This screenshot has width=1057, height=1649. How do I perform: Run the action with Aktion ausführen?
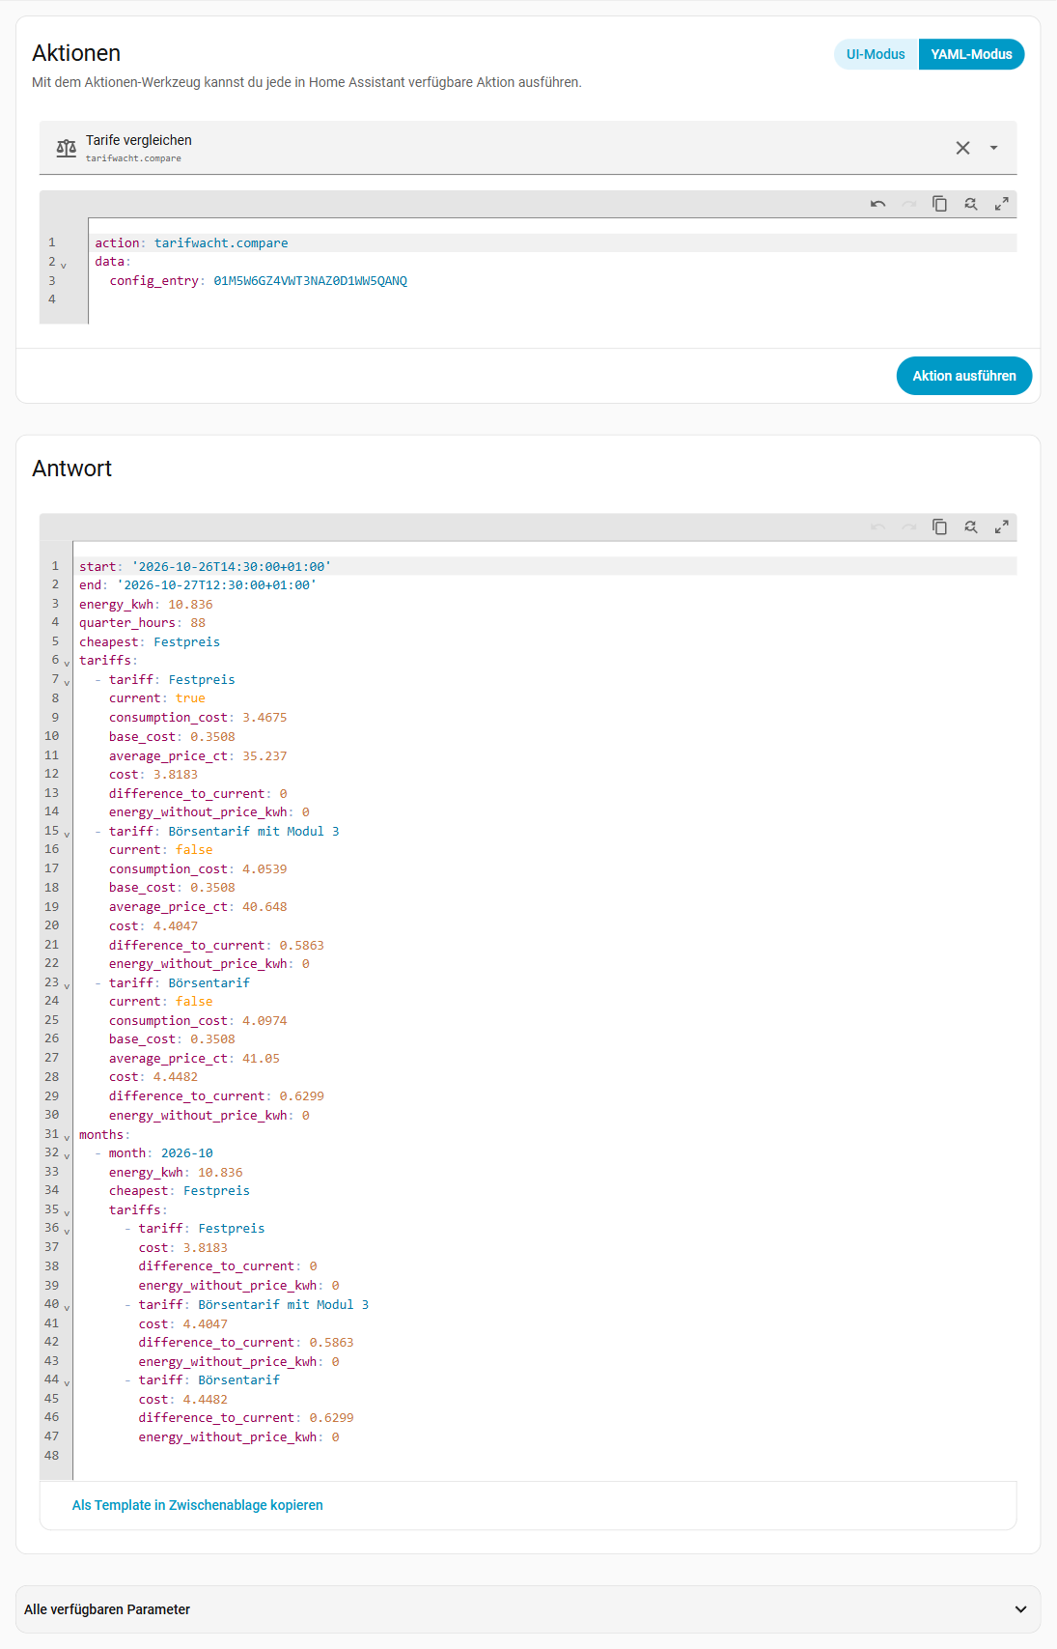point(964,376)
